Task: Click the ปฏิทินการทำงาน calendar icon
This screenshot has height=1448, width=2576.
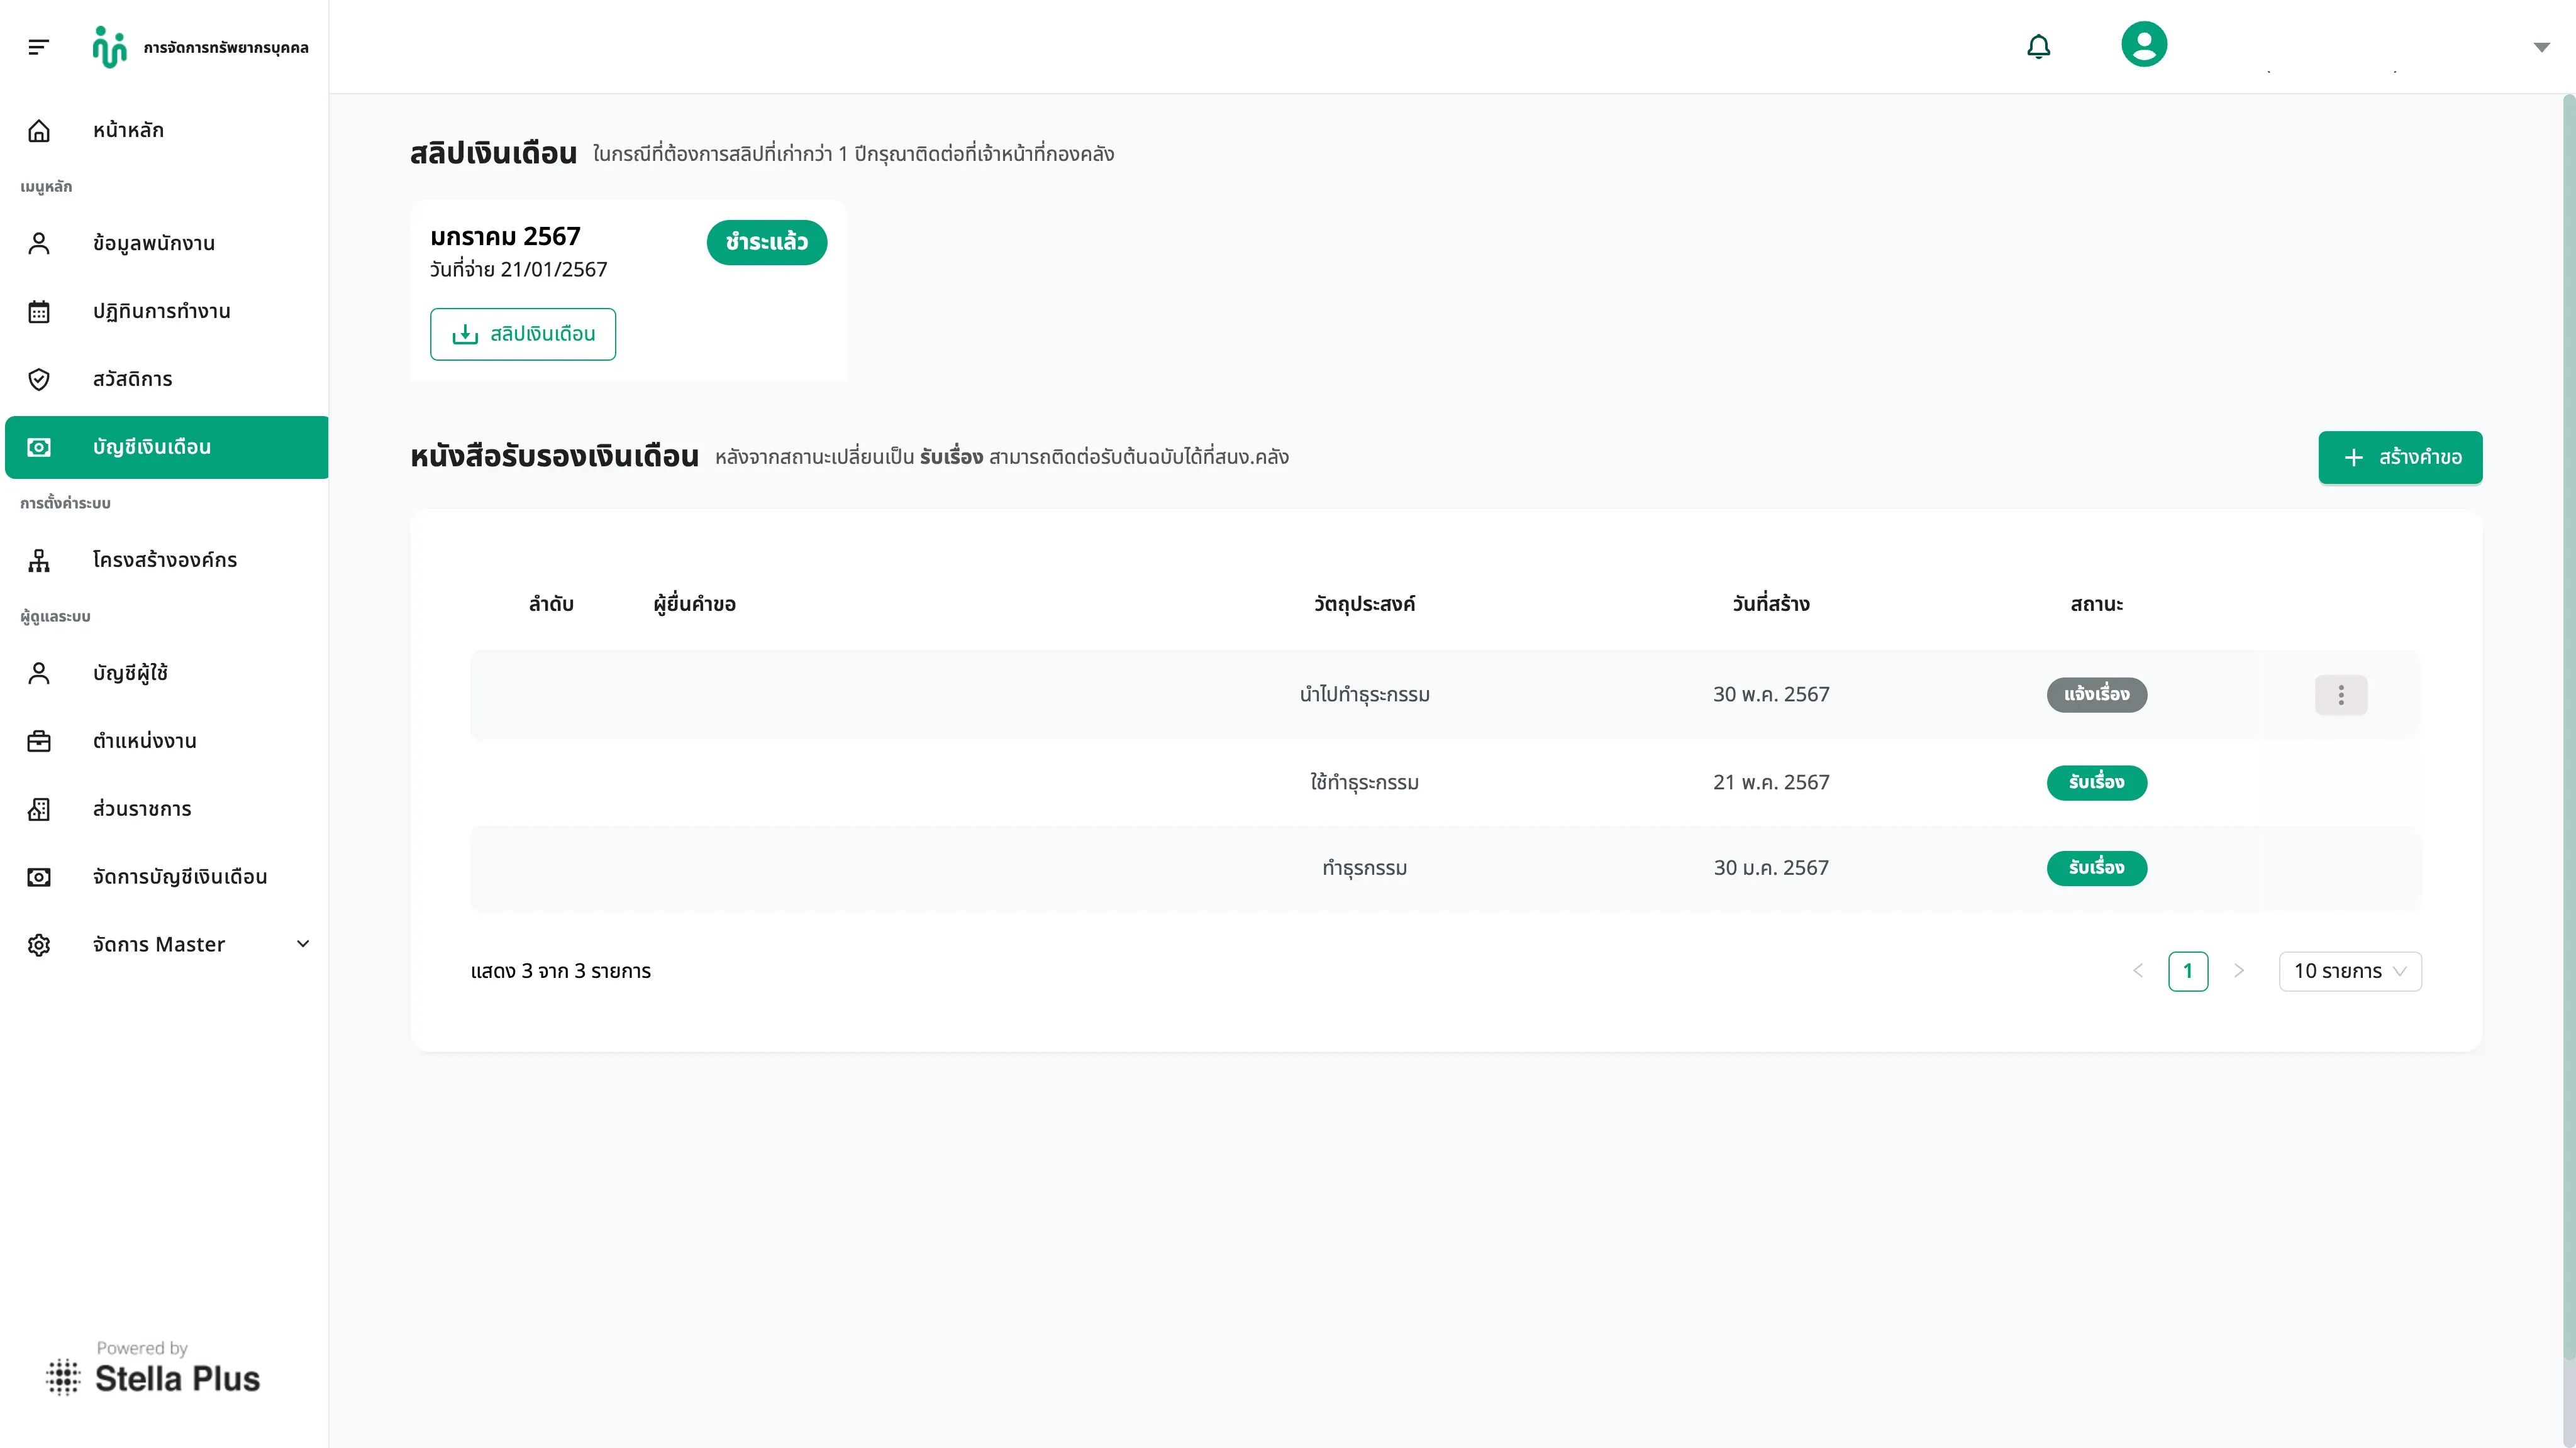Action: (39, 312)
